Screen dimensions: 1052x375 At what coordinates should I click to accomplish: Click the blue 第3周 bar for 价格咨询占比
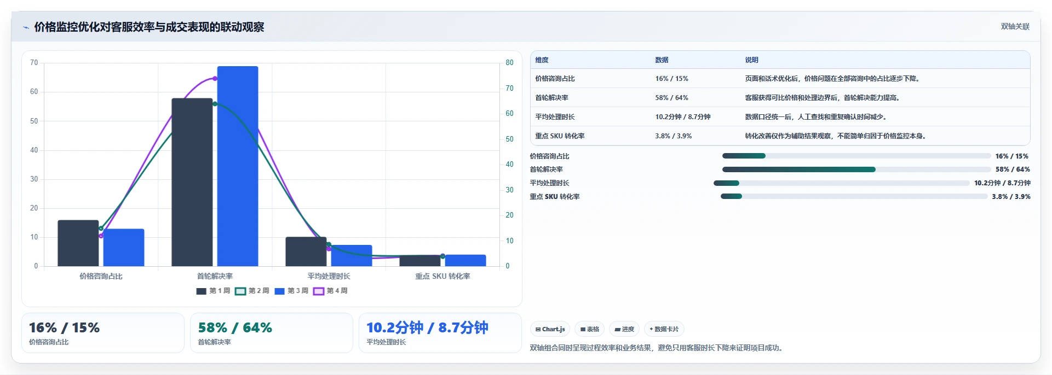click(124, 248)
